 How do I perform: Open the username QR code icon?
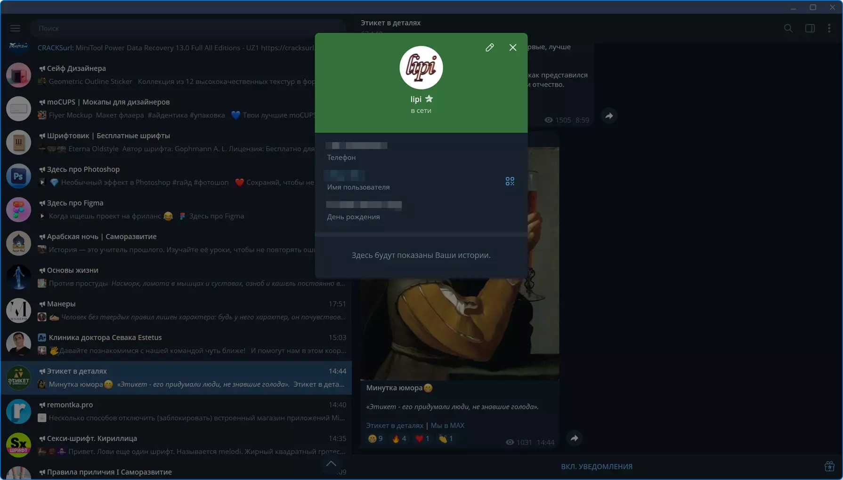point(510,181)
